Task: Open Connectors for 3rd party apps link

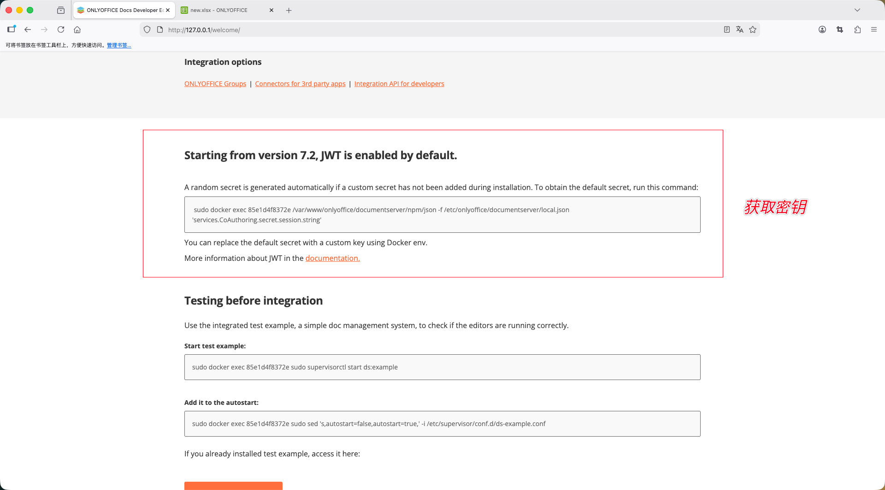Action: click(x=300, y=84)
